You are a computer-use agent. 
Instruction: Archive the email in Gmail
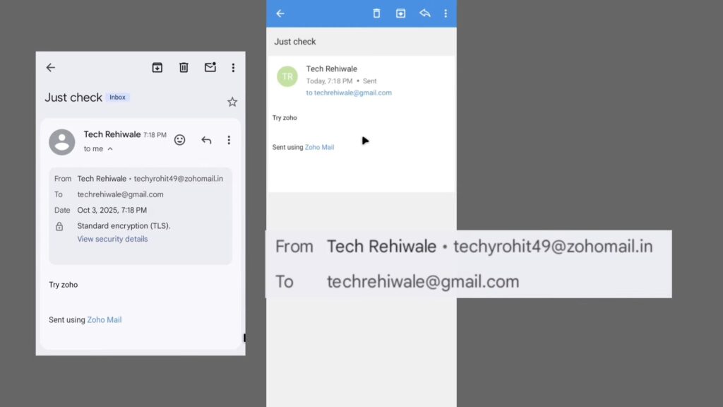tap(157, 68)
